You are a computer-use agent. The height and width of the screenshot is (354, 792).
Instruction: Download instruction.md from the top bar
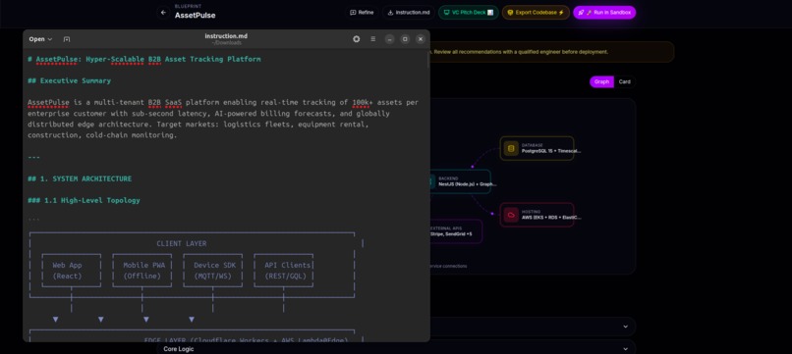[x=408, y=13]
